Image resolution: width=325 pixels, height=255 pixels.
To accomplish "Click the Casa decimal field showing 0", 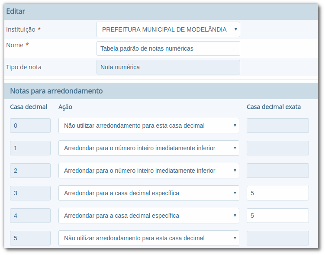I will coord(30,126).
